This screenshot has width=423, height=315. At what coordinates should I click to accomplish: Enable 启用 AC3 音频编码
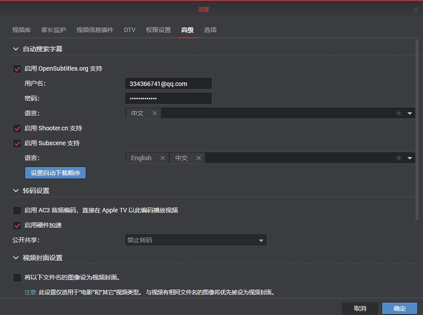[x=17, y=210]
